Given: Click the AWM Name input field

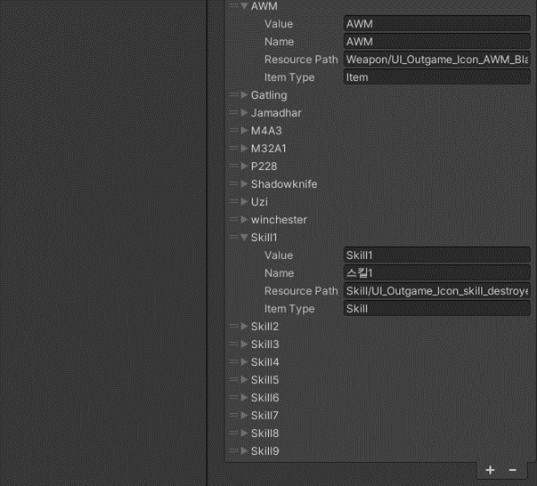Looking at the screenshot, I should click(437, 42).
